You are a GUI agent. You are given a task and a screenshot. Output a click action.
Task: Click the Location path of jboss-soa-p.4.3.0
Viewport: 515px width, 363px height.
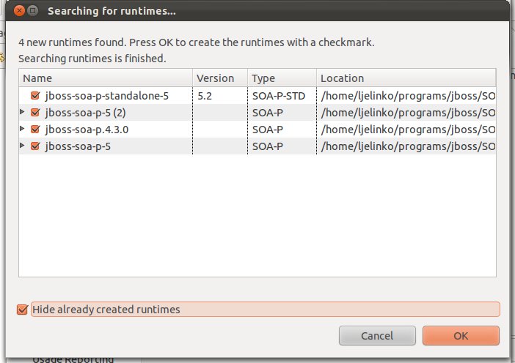pyautogui.click(x=407, y=129)
